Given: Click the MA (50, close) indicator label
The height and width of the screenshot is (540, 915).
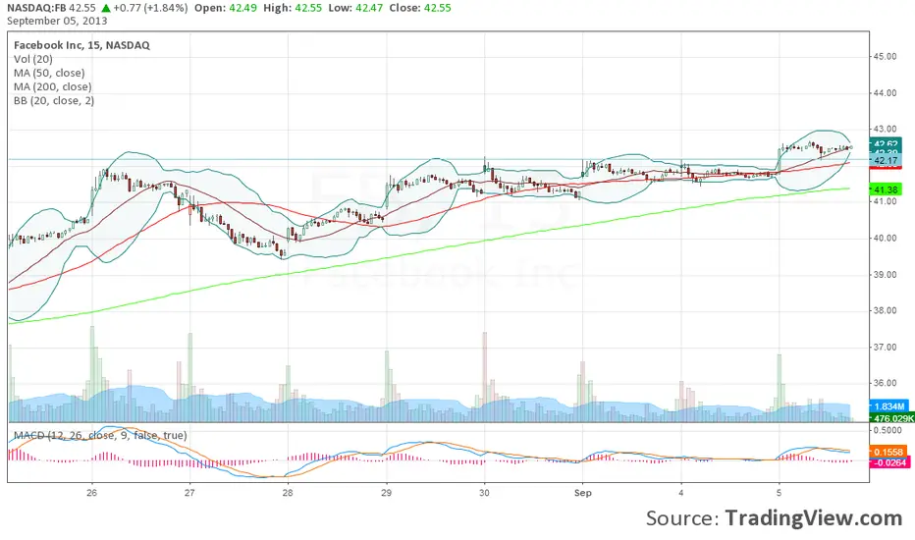Looking at the screenshot, I should point(50,73).
